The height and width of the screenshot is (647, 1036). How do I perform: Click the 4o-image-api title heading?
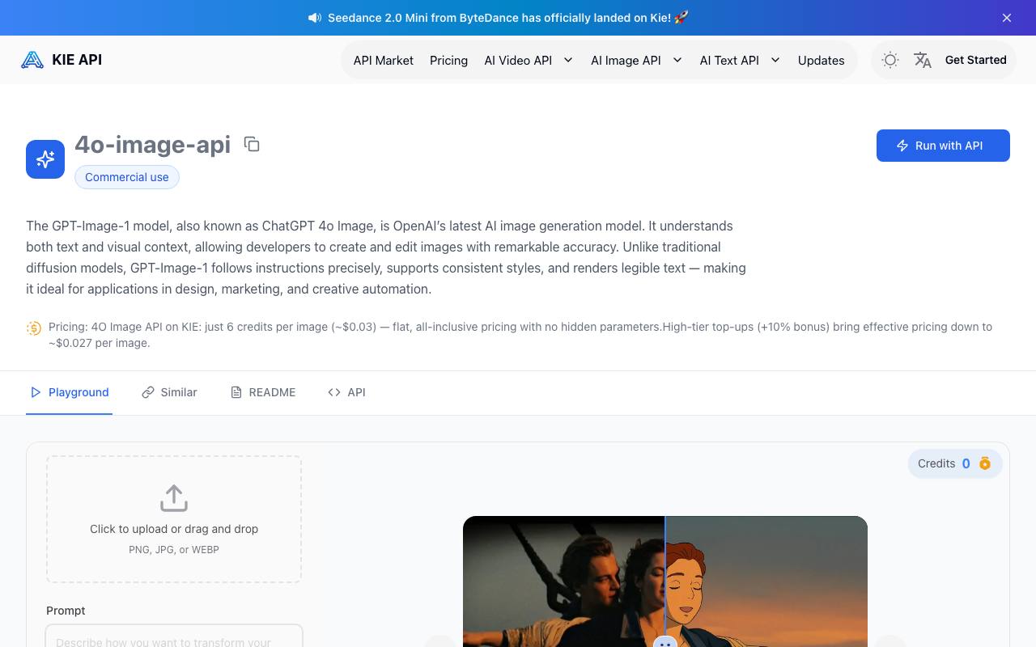(x=153, y=144)
